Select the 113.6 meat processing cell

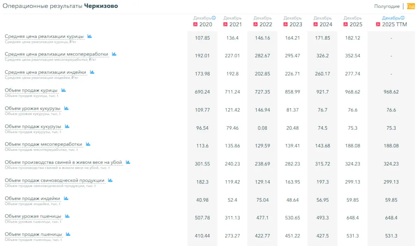click(203, 146)
